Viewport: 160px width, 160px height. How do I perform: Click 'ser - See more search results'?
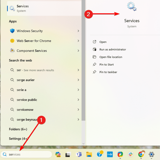point(44,70)
